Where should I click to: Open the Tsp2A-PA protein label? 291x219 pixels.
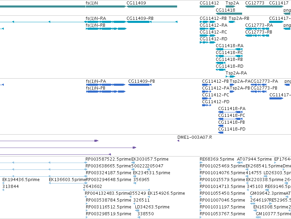point(240,81)
